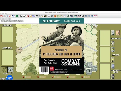Click the red roundel nation icon
Viewport: 121px width, 91px height.
65,16
